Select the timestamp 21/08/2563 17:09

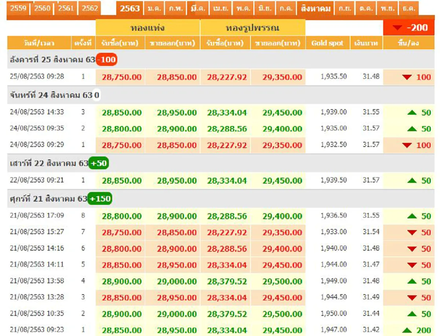[37, 215]
